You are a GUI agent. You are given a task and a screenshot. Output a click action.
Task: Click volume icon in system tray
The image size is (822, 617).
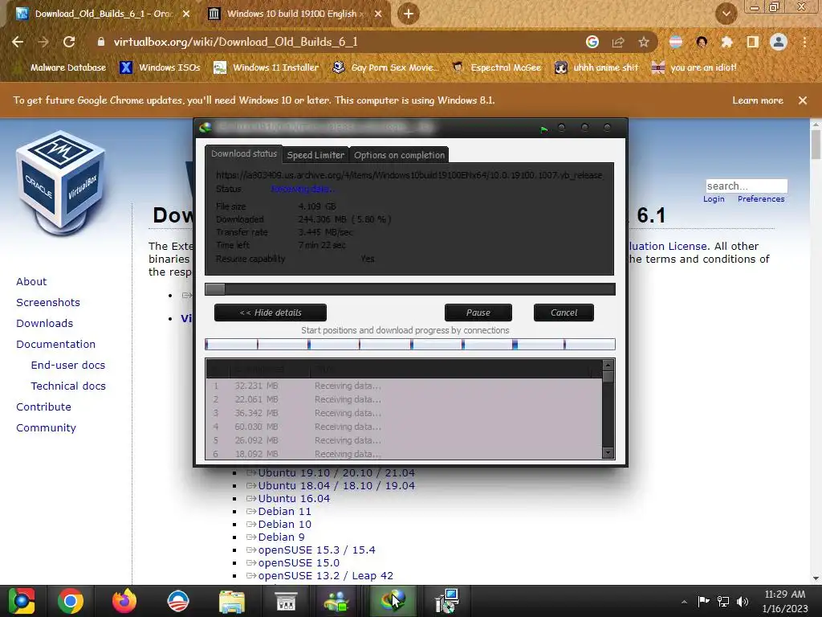[743, 601]
